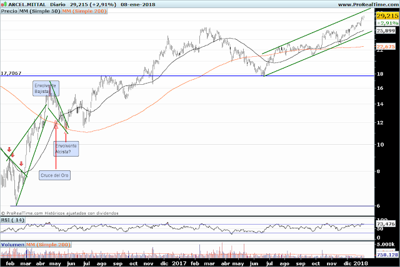Click the 73,476 RSI value tag
The width and height of the screenshot is (400, 267).
(x=386, y=224)
